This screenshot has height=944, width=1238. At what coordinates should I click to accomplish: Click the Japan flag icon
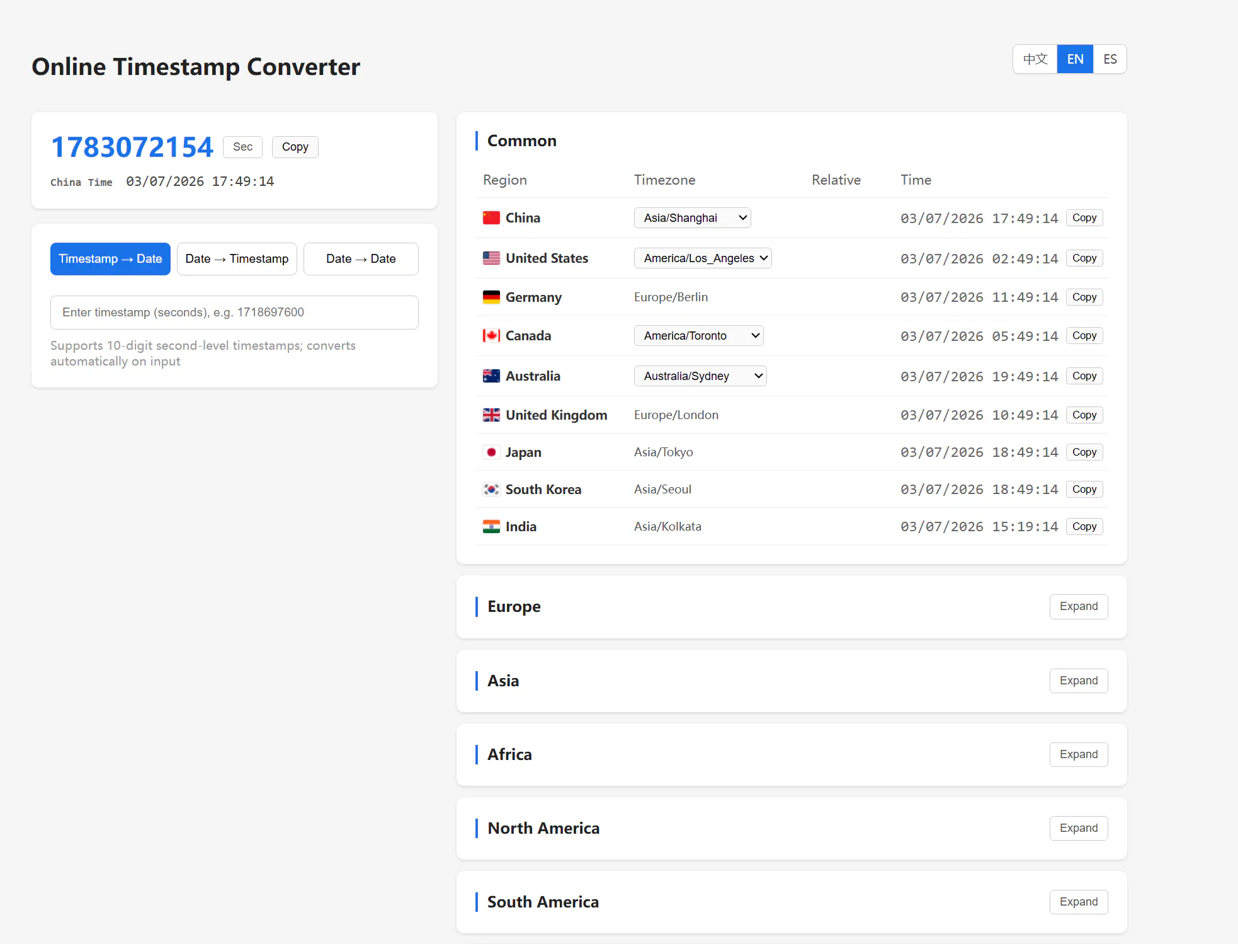pos(491,452)
